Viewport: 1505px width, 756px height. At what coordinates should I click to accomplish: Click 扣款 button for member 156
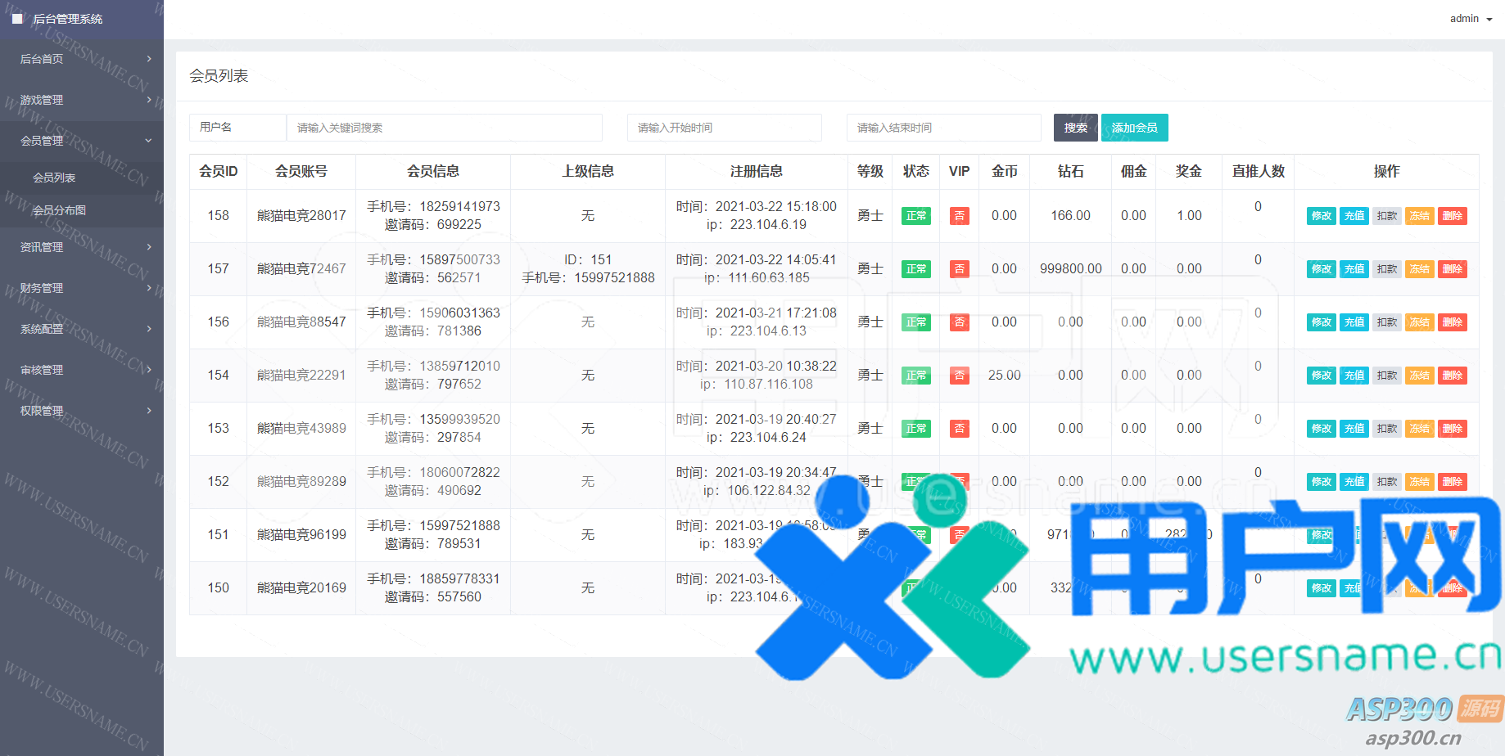1387,322
